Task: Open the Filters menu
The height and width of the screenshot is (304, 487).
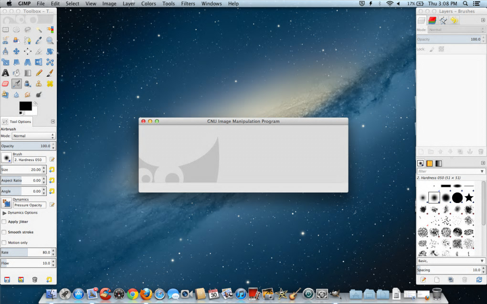Action: 188,3
